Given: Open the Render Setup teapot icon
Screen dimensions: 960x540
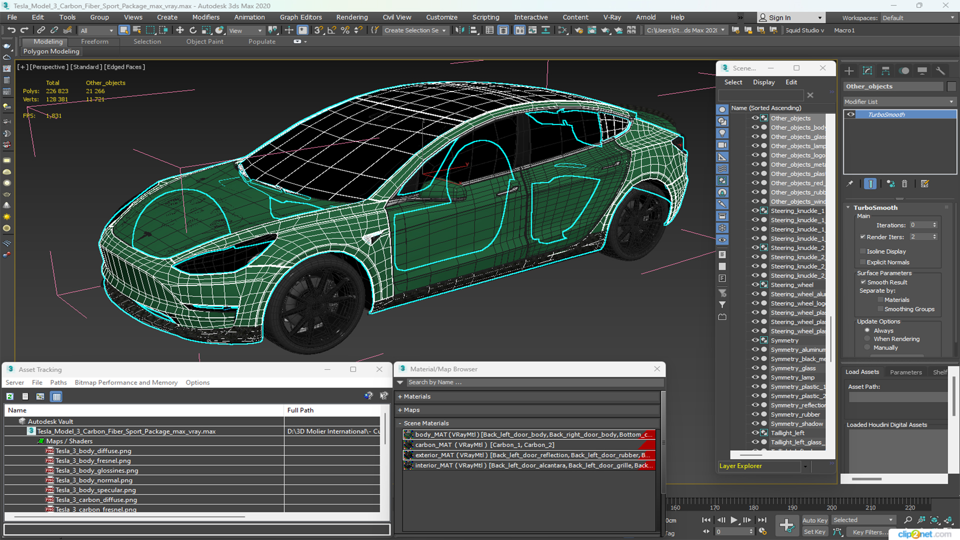Looking at the screenshot, I should click(x=579, y=30).
